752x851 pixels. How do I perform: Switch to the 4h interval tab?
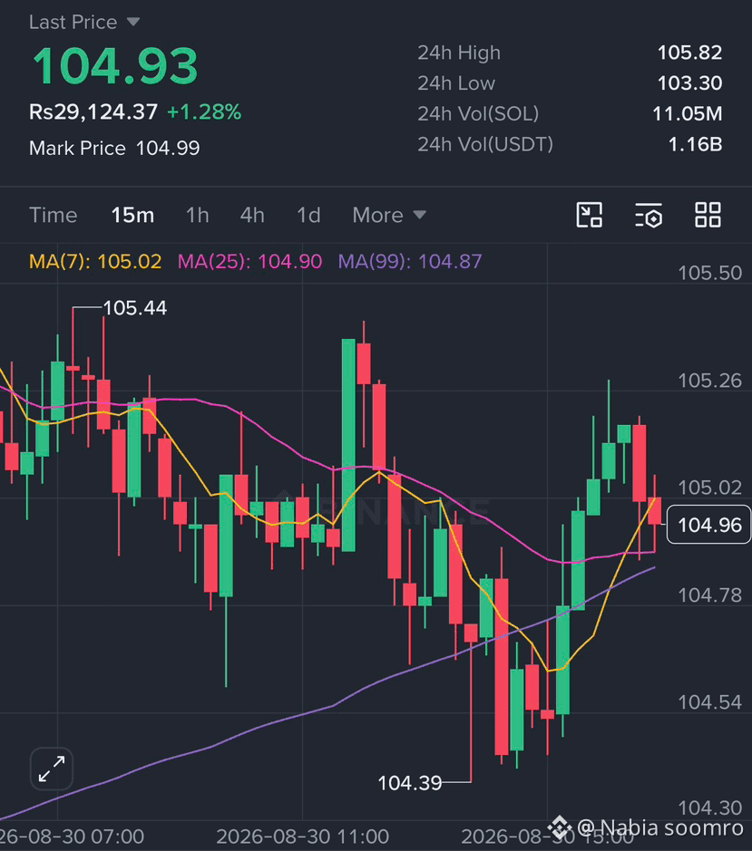coord(252,216)
